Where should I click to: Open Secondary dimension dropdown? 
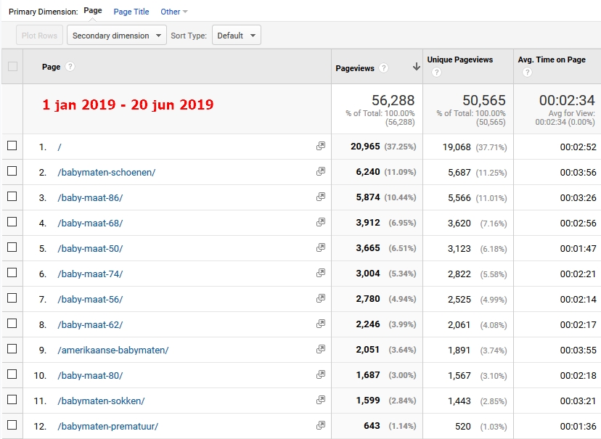[117, 36]
